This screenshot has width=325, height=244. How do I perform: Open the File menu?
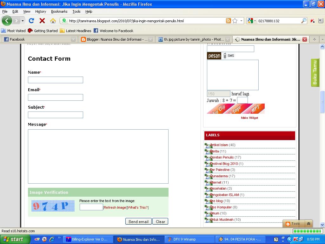(x=5, y=11)
